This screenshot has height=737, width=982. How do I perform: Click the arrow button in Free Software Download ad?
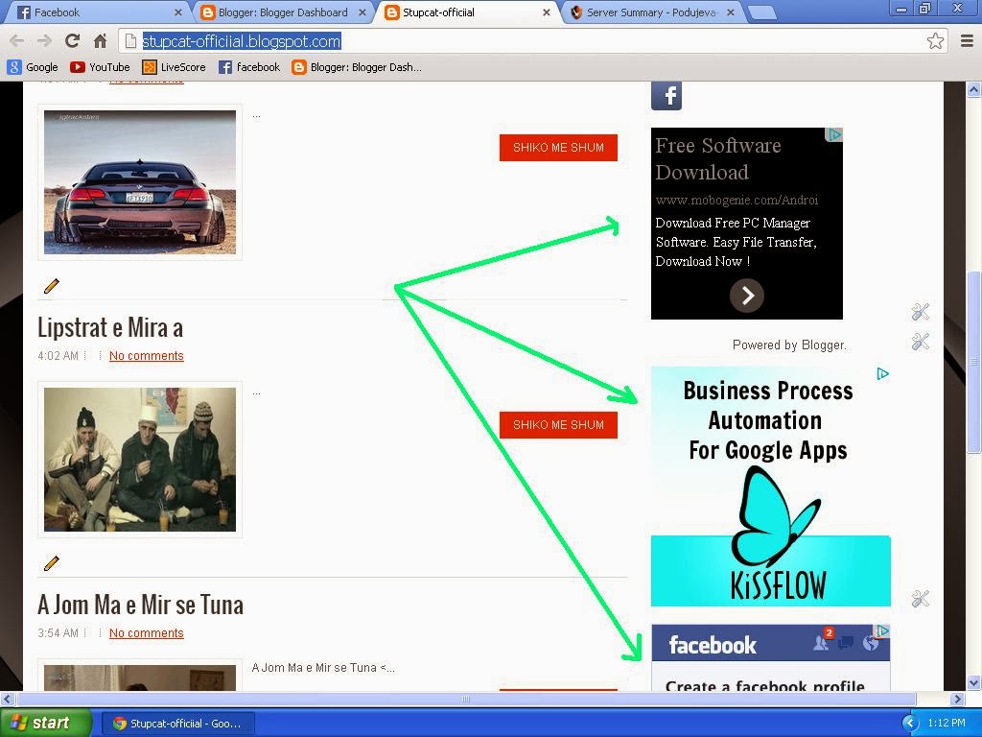point(746,296)
